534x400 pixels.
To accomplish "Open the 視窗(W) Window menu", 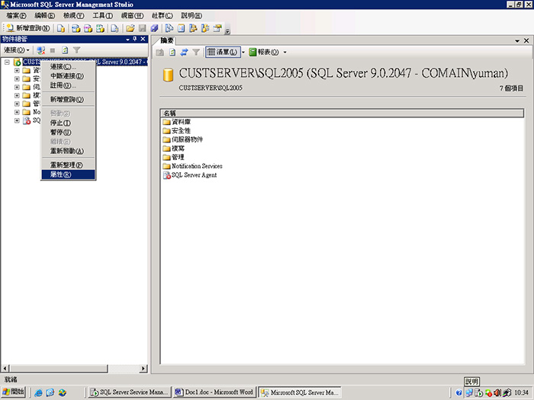I will (x=132, y=16).
